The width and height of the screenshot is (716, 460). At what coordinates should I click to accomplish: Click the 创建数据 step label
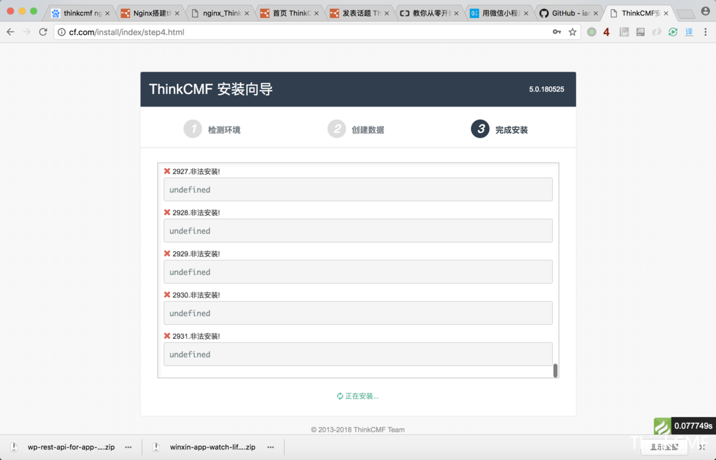(368, 130)
